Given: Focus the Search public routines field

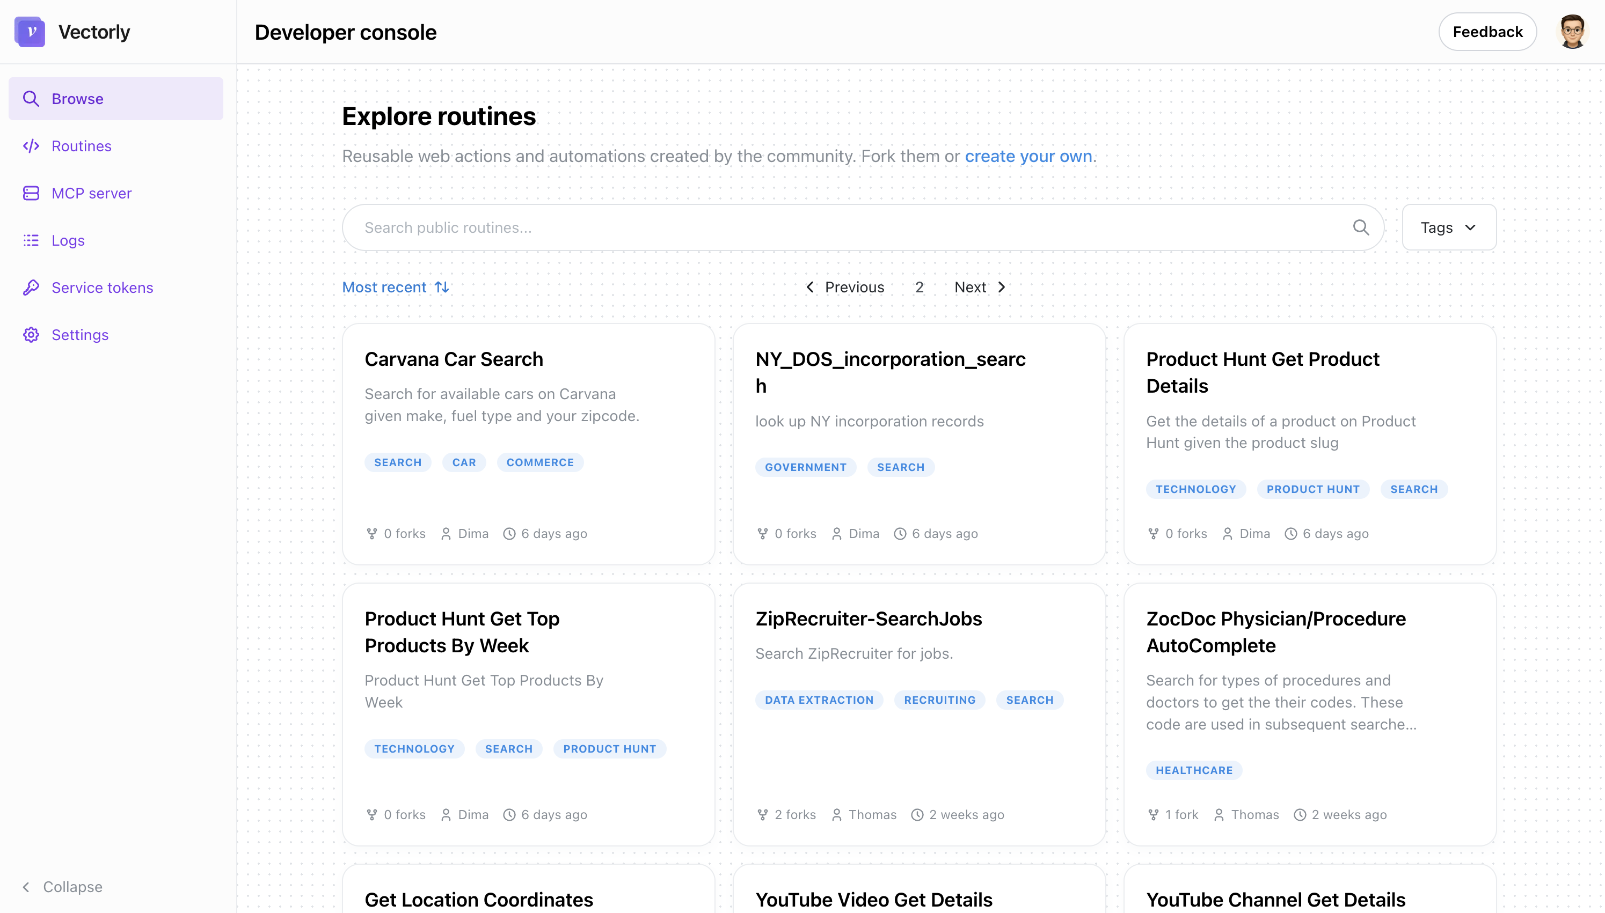Looking at the screenshot, I should pos(847,227).
